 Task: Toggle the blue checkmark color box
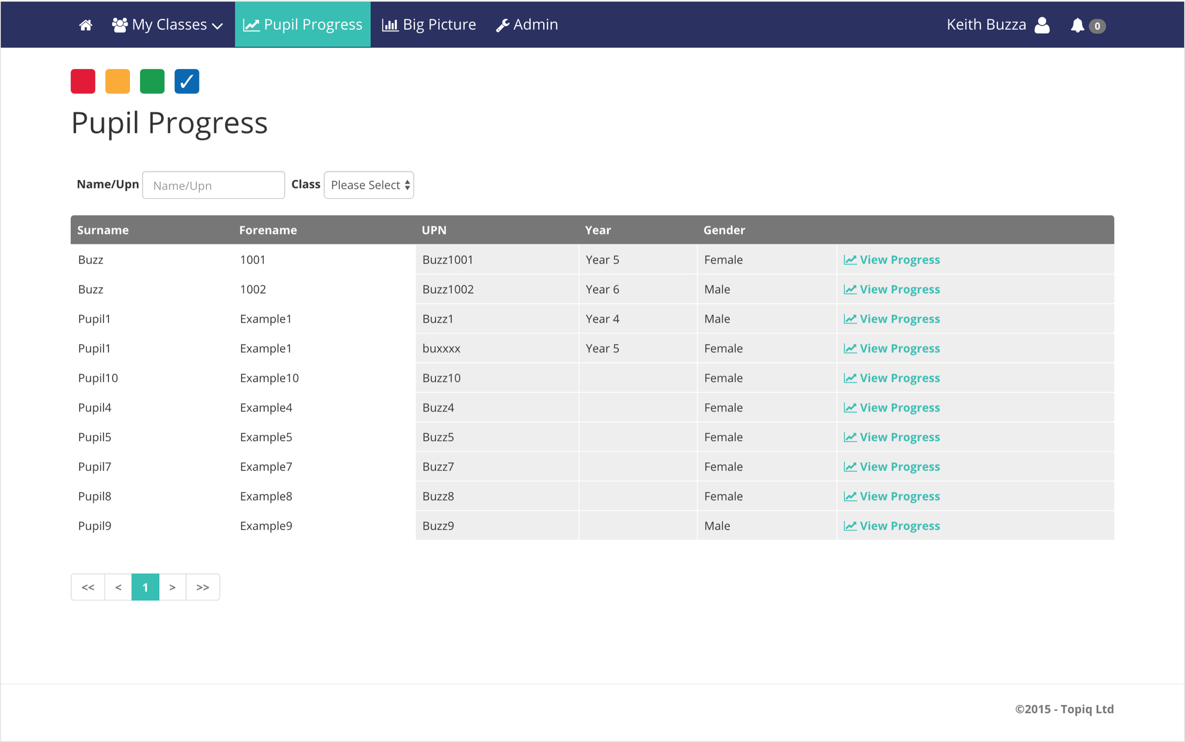coord(187,81)
